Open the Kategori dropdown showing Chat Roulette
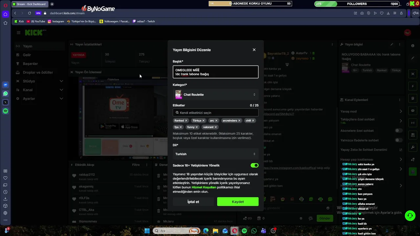This screenshot has width=420, height=236. pyautogui.click(x=216, y=94)
